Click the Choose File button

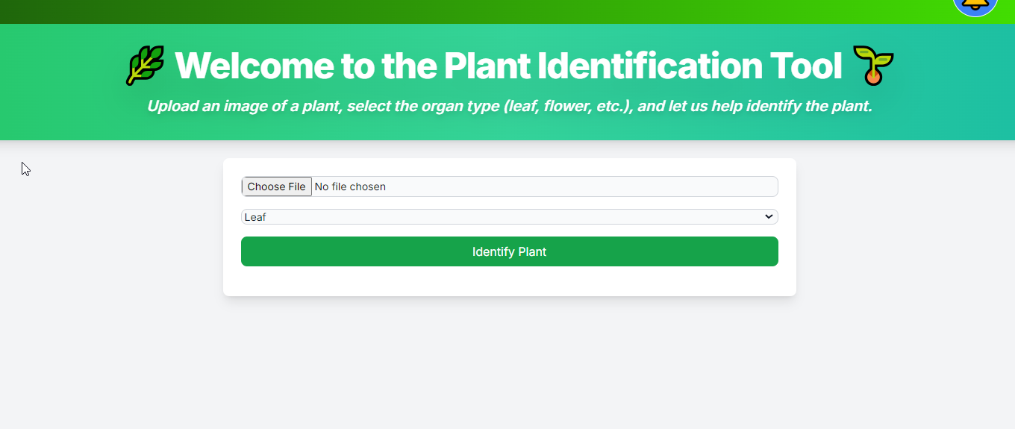click(276, 187)
